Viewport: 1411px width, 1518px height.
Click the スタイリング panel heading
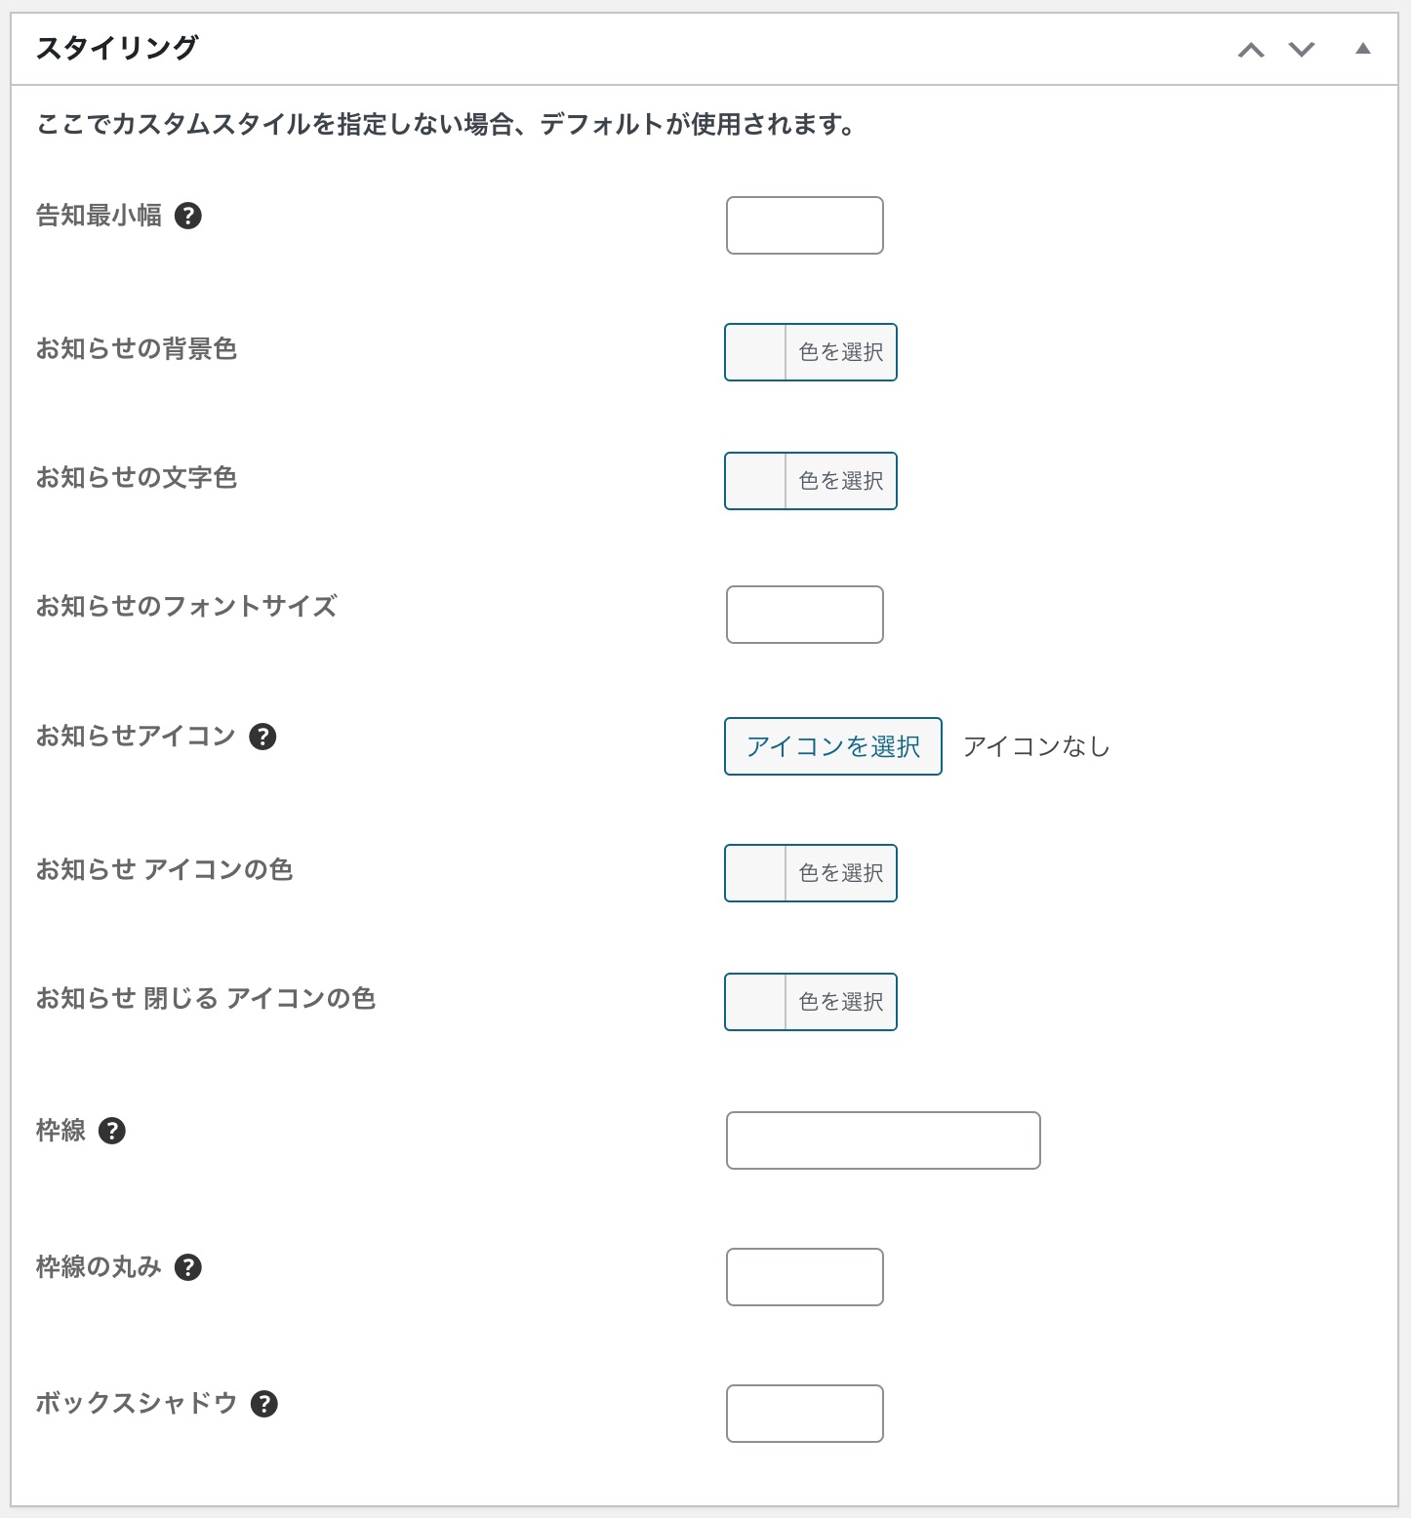117,48
